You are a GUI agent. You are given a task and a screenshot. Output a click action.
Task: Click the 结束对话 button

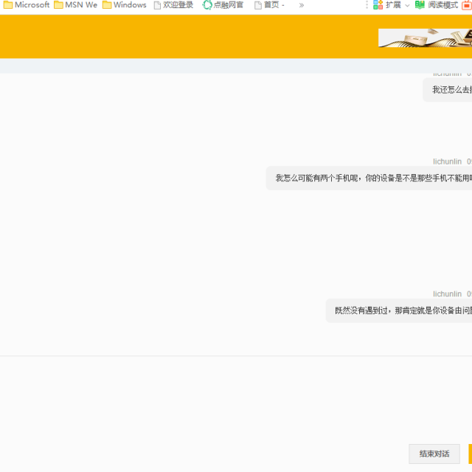click(x=434, y=454)
